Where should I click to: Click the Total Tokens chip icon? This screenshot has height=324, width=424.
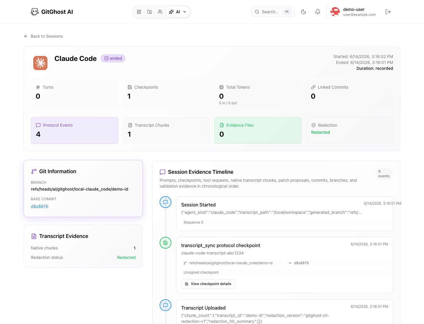(x=221, y=87)
